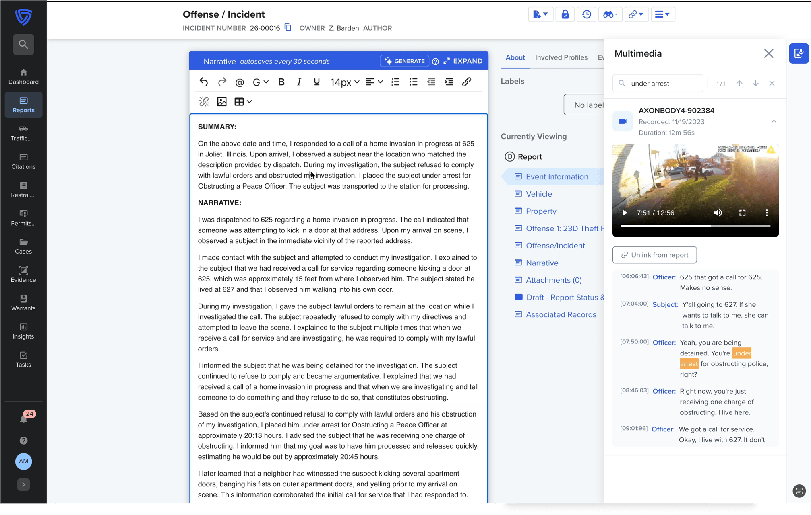
Task: Open Traffic section in sidebar
Action: click(23, 133)
